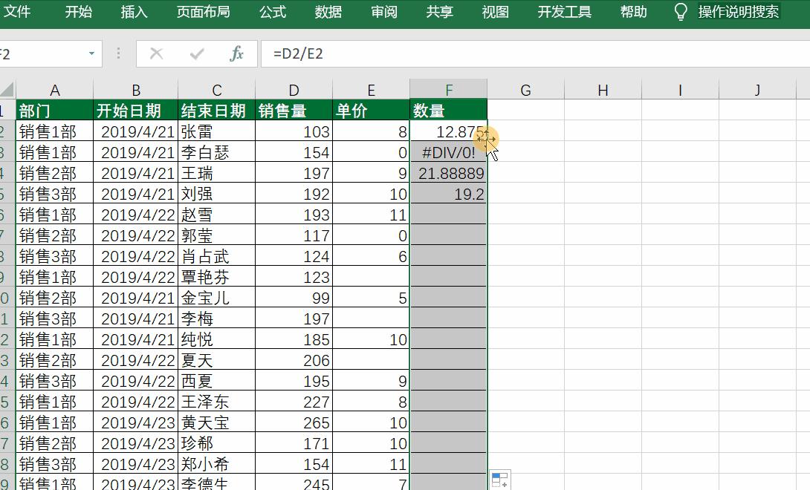
Task: Switch to the 公式 ribbon tab
Action: click(273, 12)
